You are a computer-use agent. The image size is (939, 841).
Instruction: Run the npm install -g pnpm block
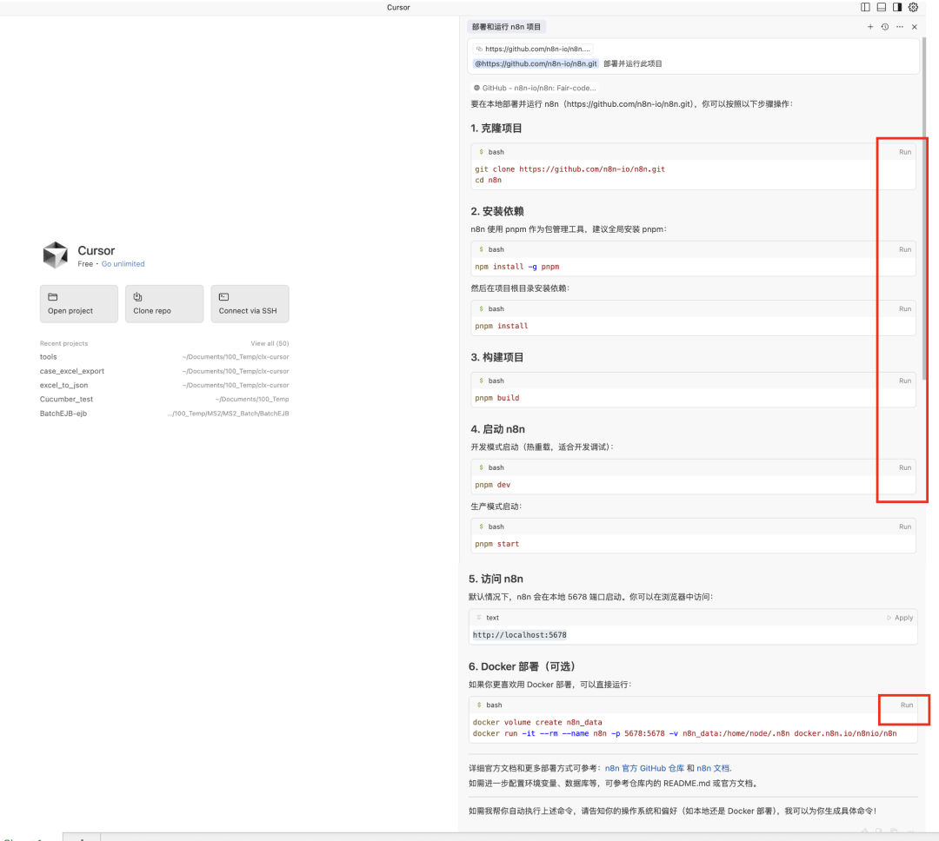pyautogui.click(x=905, y=249)
